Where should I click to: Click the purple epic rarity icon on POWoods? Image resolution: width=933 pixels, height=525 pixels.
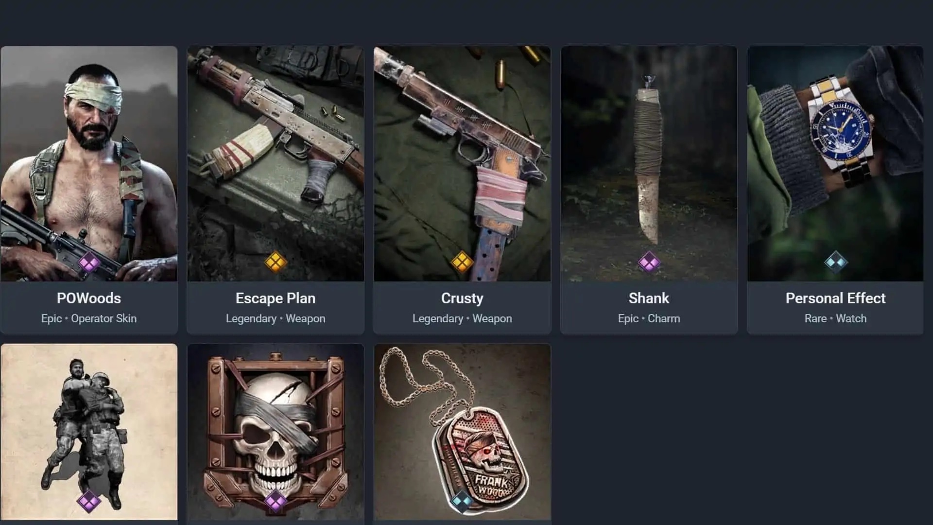89,263
